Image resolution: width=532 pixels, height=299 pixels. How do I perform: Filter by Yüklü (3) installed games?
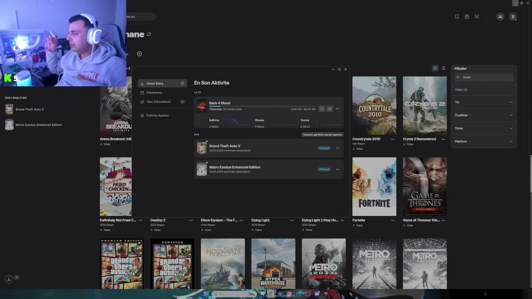point(461,90)
